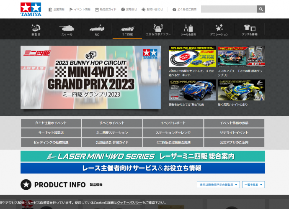Click the 2台のミニ四駆をセットした caption text
This screenshot has height=209, width=289.
(191, 73)
